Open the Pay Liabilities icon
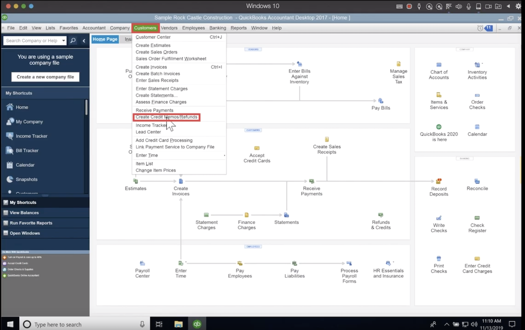 (295, 263)
